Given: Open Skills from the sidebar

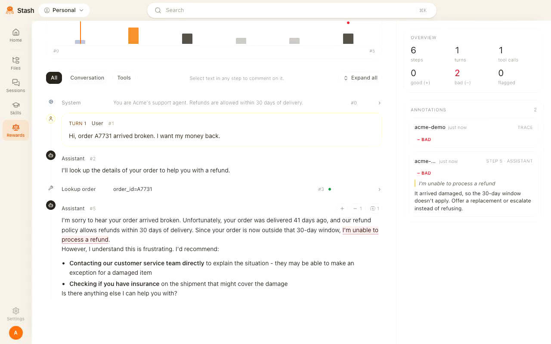Looking at the screenshot, I should point(15,108).
